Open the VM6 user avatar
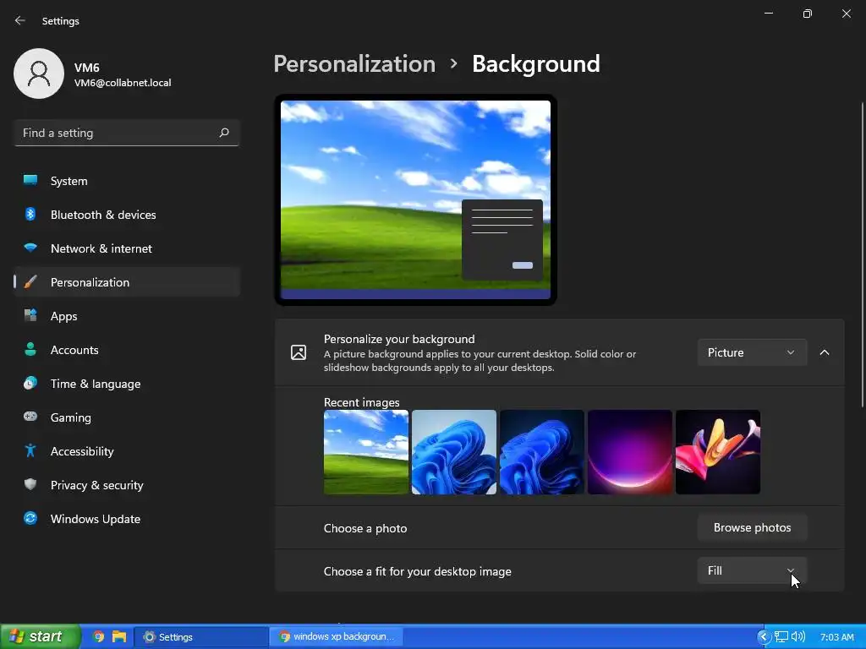 tap(39, 74)
